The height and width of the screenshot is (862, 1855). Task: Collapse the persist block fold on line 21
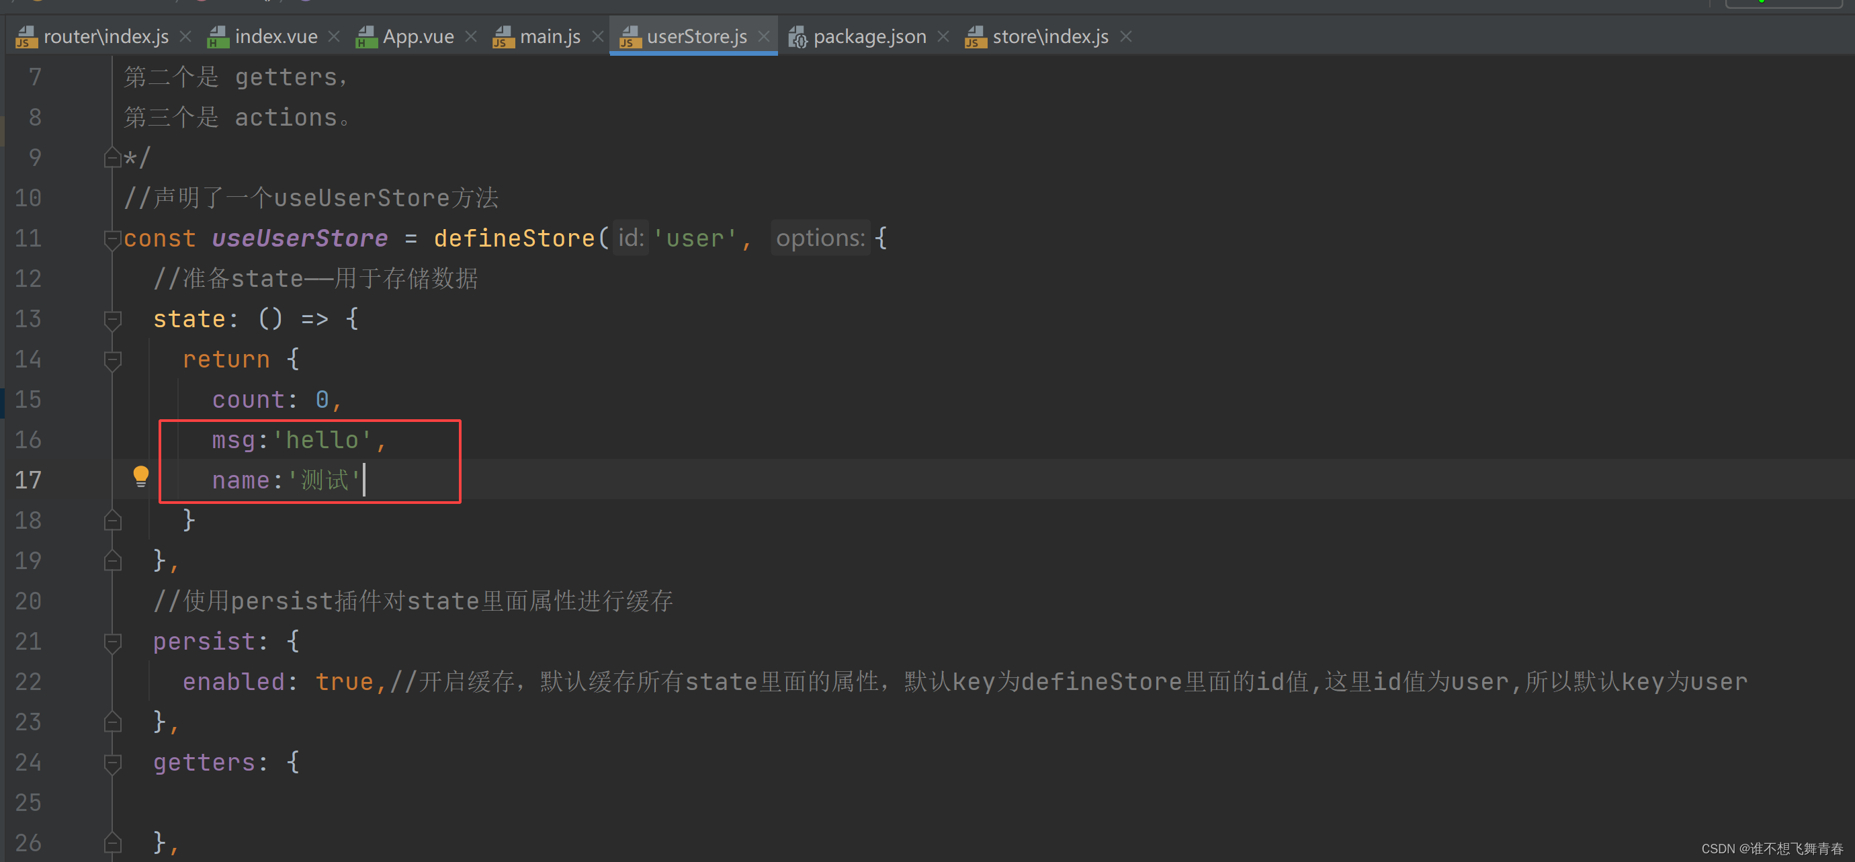tap(112, 643)
